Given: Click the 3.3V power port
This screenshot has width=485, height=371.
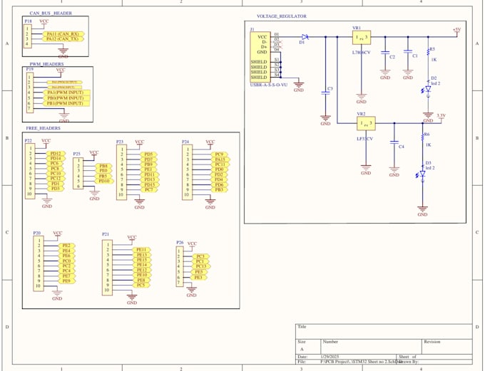Looking at the screenshot, I should (x=441, y=117).
